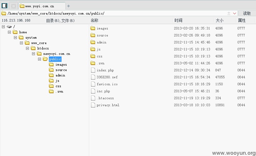Select htdocs folder in tree
This screenshot has width=256, height=156.
[x=43, y=48]
